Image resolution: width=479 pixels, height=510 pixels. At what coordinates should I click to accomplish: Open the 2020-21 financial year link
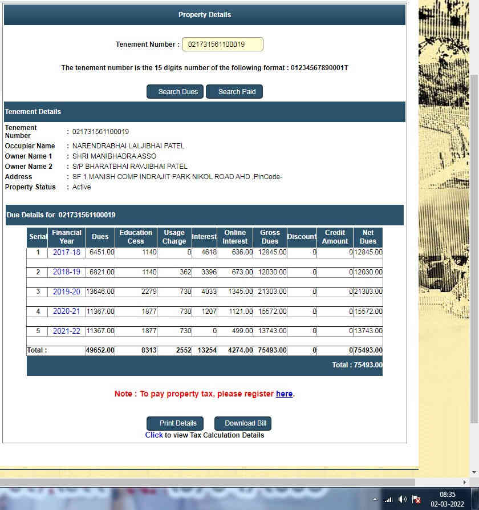click(x=67, y=311)
